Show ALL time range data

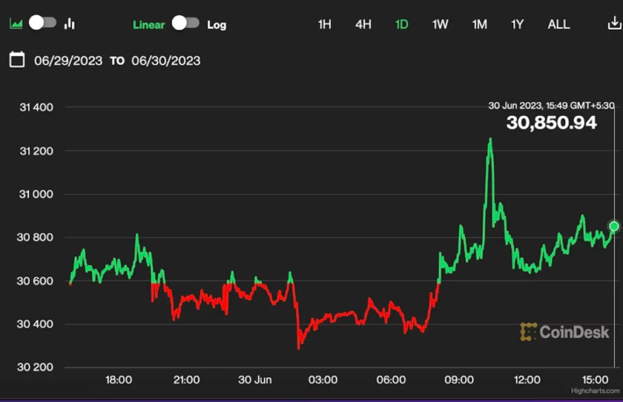(559, 25)
